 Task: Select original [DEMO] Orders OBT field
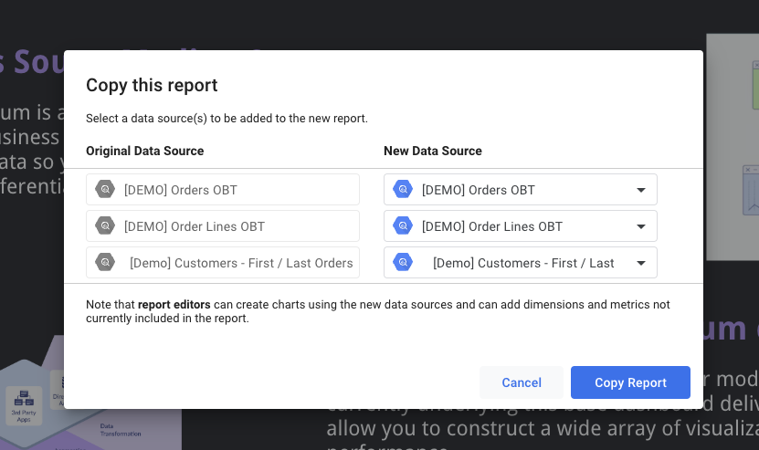pyautogui.click(x=223, y=189)
